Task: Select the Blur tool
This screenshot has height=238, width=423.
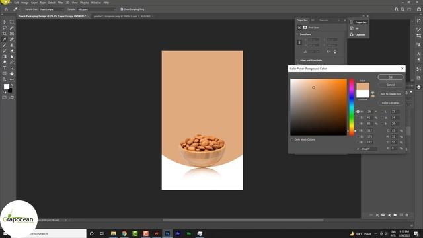Action: [x=12, y=56]
